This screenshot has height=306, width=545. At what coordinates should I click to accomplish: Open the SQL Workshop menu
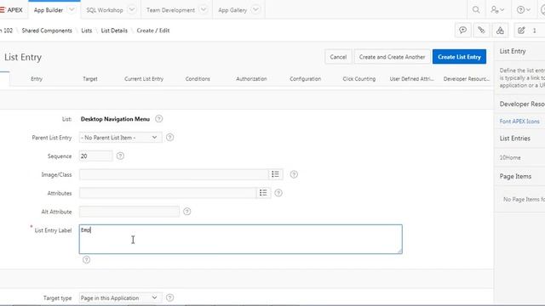click(105, 10)
